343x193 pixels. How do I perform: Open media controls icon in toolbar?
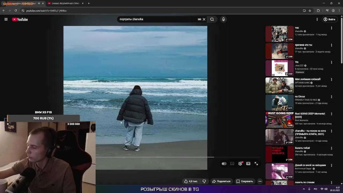click(x=327, y=11)
